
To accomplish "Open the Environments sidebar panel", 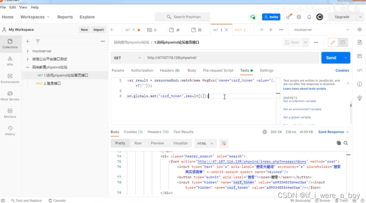I will coord(10,78).
